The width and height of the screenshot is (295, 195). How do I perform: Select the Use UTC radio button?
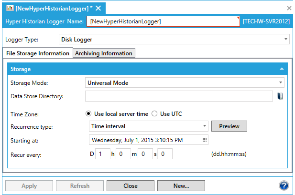(x=154, y=114)
